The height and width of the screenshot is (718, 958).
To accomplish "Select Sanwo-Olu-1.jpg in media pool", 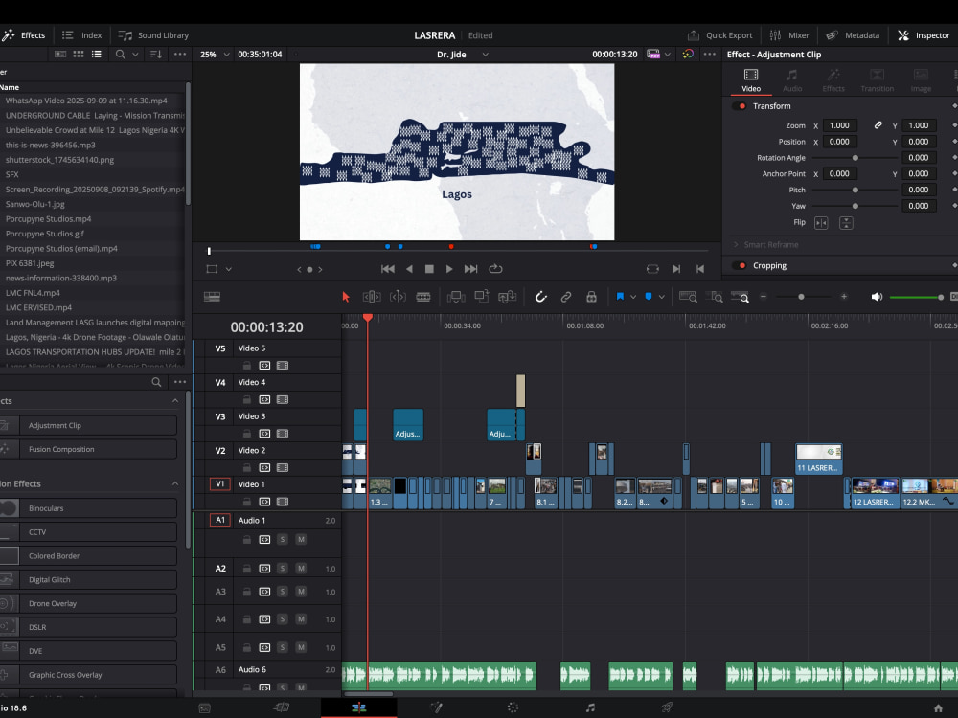I will coord(35,204).
